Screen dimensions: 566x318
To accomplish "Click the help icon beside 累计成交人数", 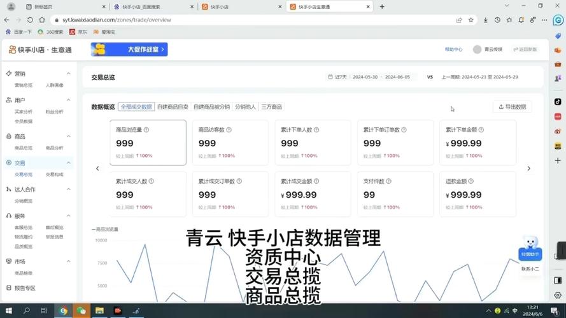I will [x=152, y=181].
